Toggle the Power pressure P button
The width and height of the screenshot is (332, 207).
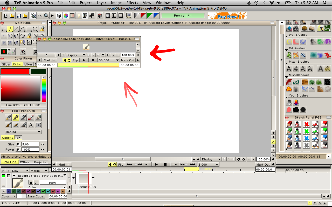[x=18, y=150]
